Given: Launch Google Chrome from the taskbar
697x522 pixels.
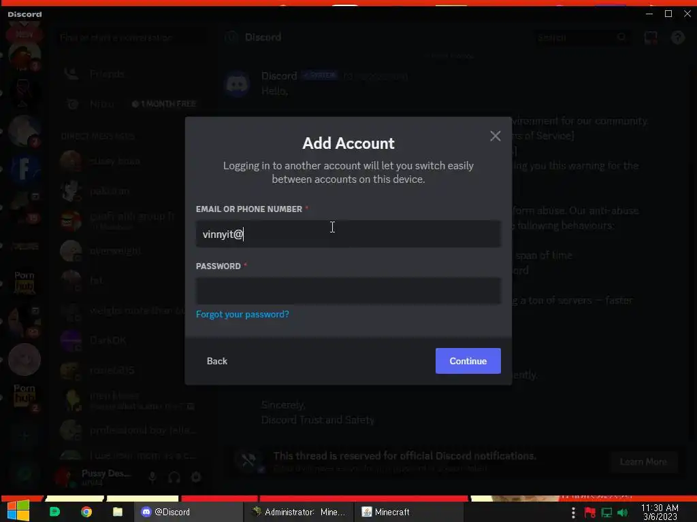Looking at the screenshot, I should click(x=86, y=512).
